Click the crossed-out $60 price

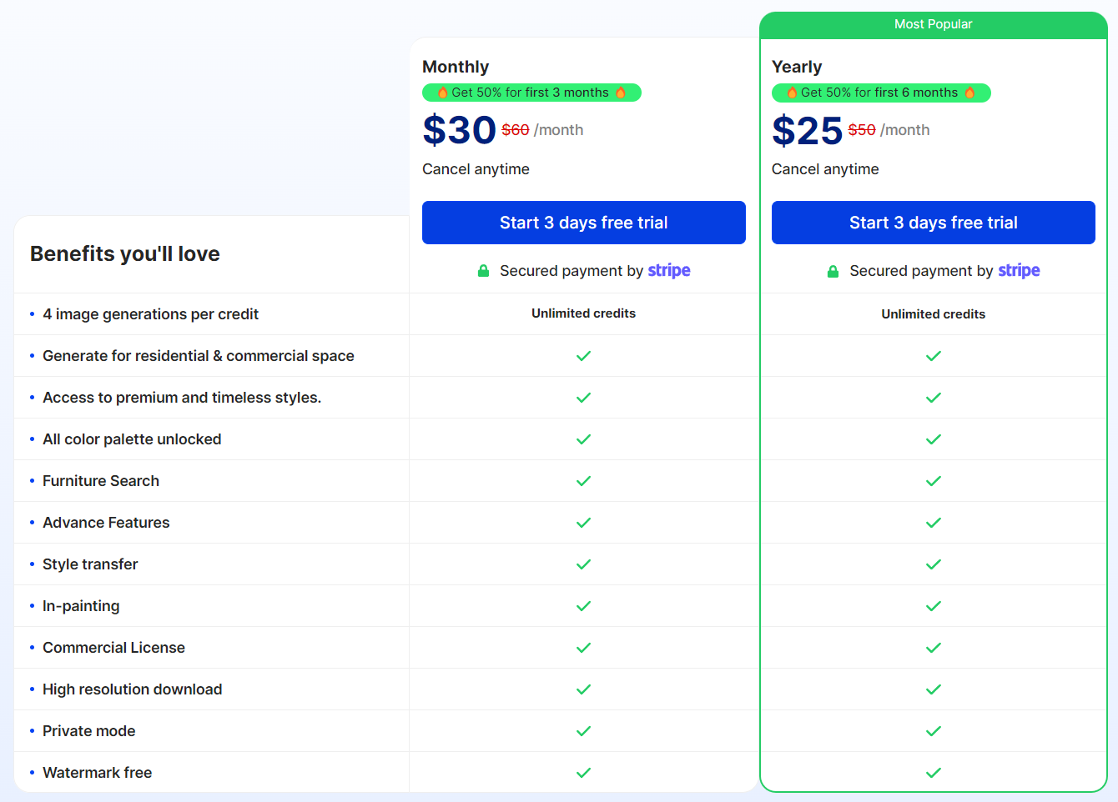pyautogui.click(x=516, y=130)
